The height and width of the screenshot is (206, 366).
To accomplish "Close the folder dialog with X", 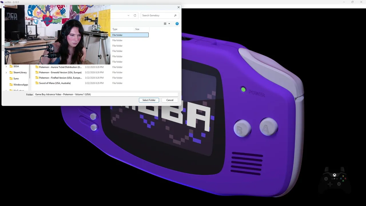I will [179, 7].
